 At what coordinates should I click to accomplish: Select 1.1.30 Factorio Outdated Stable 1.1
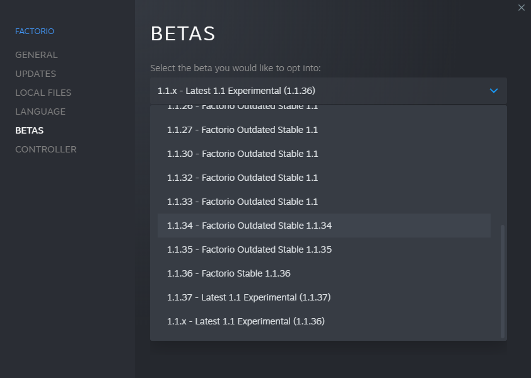coord(242,154)
